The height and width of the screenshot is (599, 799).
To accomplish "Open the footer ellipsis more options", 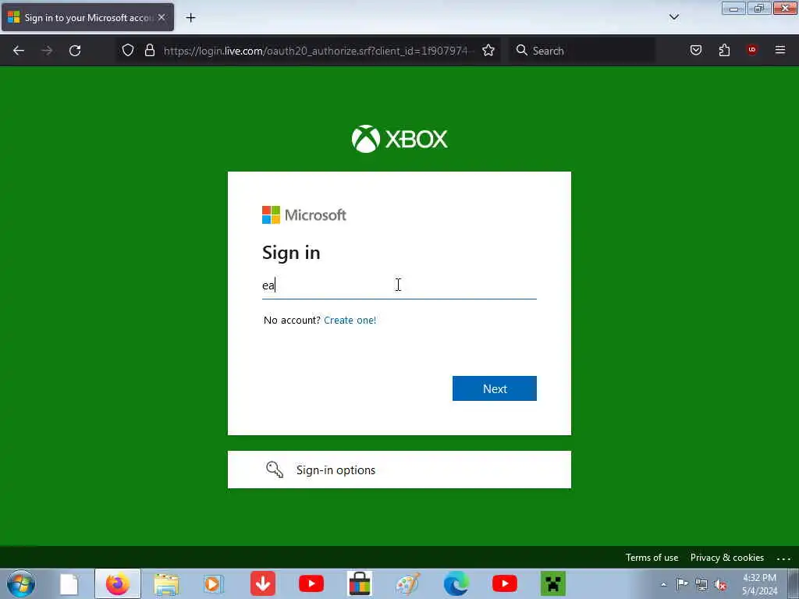I will pos(783,558).
